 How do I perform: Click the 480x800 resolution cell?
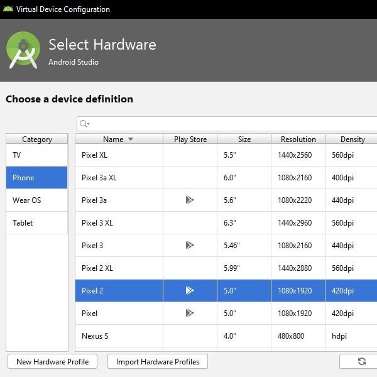click(x=298, y=336)
